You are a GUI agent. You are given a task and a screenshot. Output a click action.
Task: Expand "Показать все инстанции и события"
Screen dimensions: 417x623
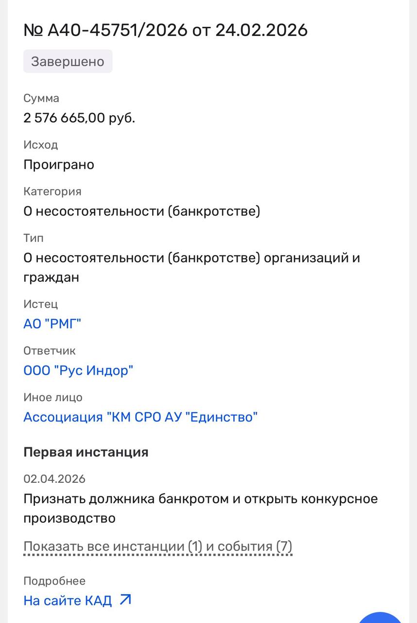tap(157, 547)
